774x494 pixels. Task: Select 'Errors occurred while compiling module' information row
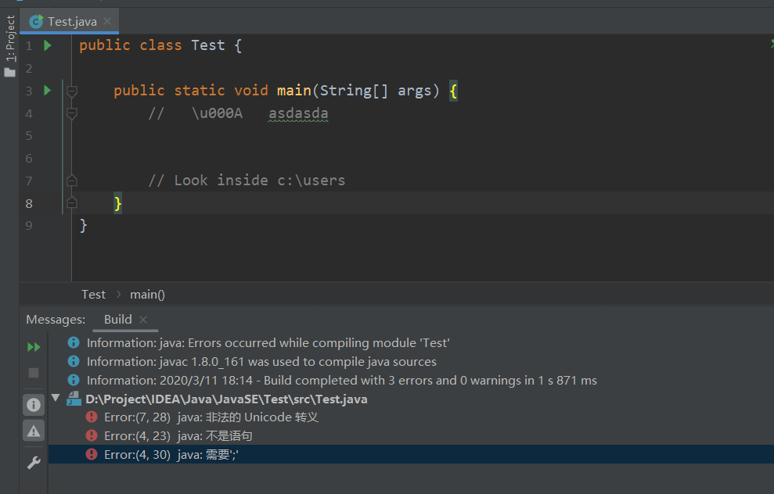click(268, 342)
